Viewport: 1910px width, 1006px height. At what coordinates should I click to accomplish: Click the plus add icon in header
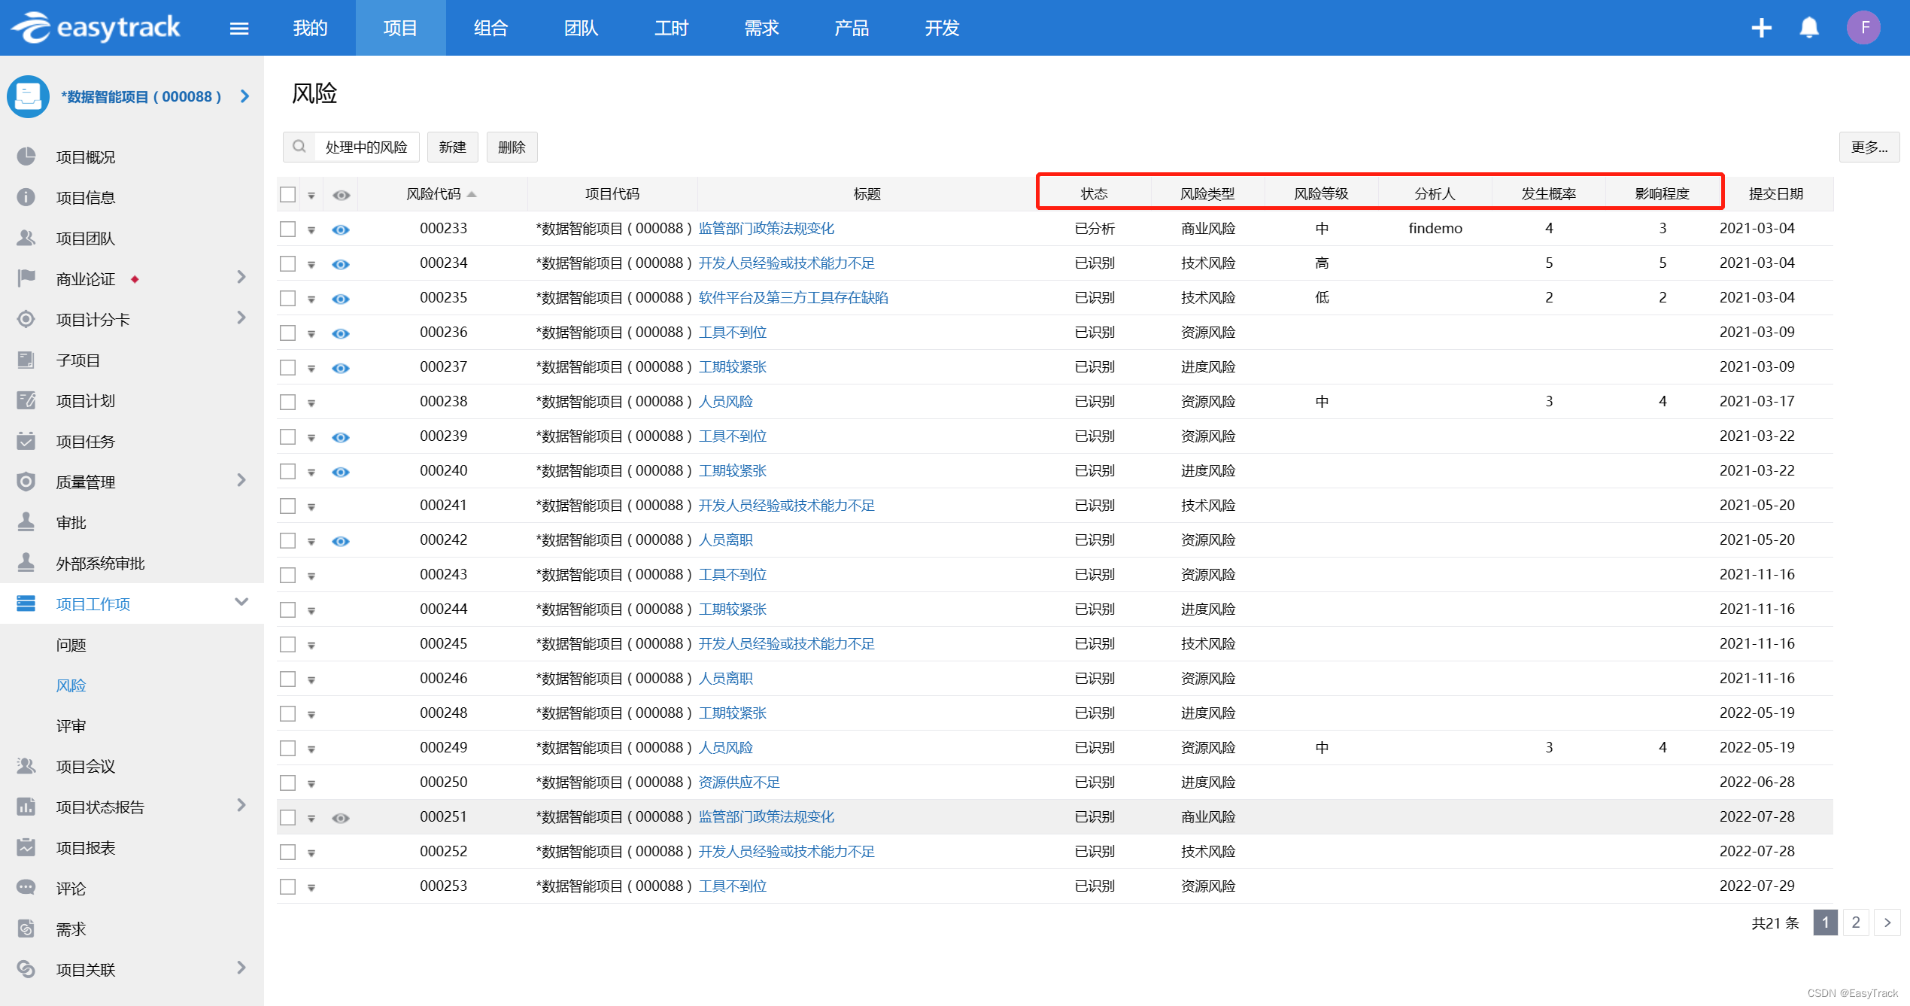click(1761, 28)
